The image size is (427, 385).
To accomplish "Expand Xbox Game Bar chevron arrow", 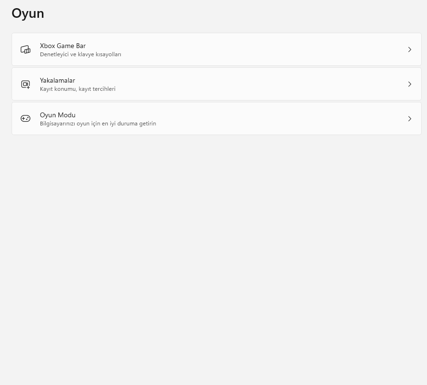I will (410, 50).
